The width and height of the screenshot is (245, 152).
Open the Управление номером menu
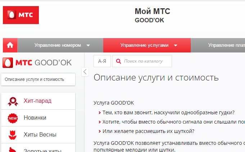pyautogui.click(x=60, y=45)
